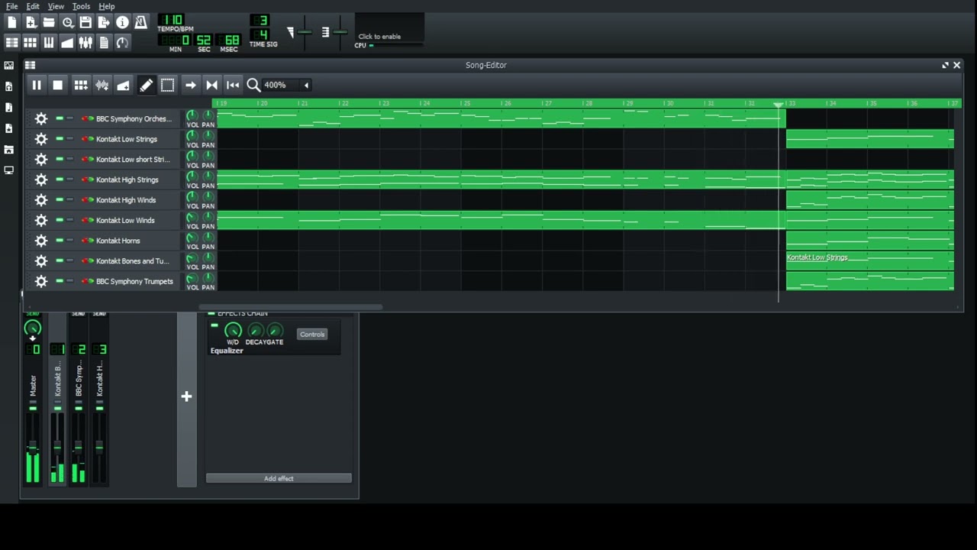Add a sample track in Song-Editor
The width and height of the screenshot is (977, 550).
[102, 85]
